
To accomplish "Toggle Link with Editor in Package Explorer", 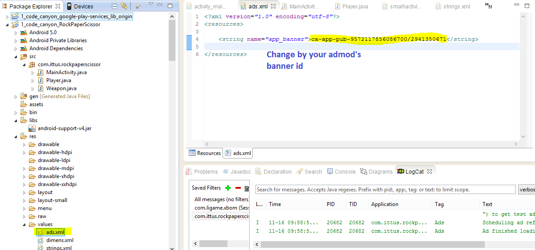I will coord(124,6).
